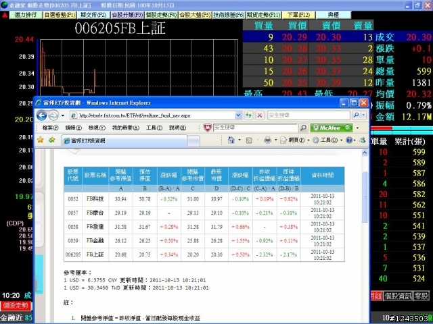Open the Home button dropdown arrow
The image size is (433, 324).
click(x=240, y=140)
